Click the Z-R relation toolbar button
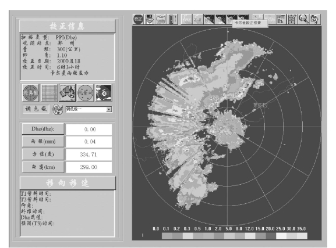The height and width of the screenshot is (248, 336). click(x=198, y=19)
